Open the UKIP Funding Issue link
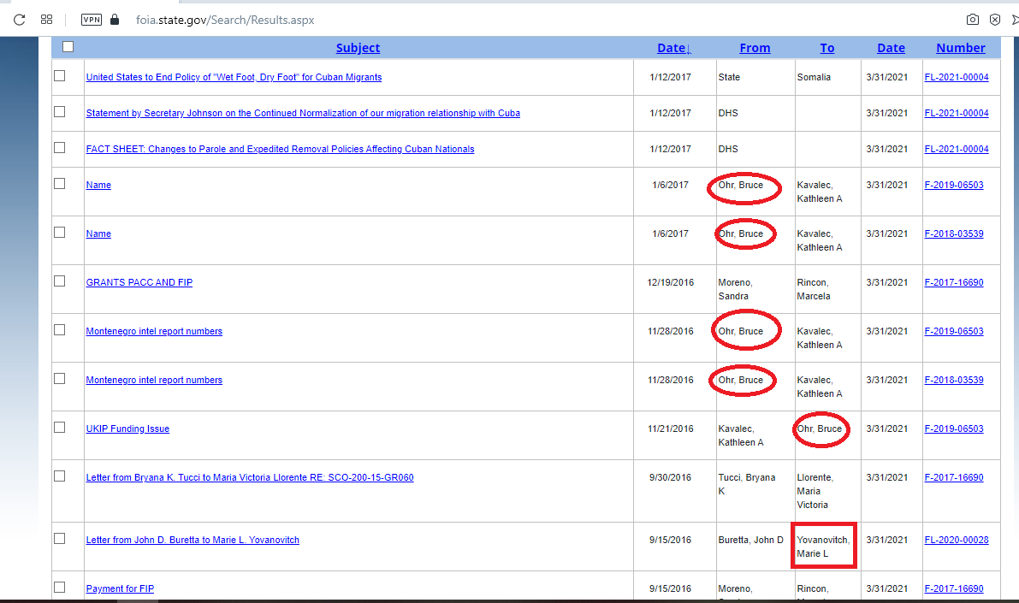Viewport: 1019px width, 603px height. (x=127, y=429)
